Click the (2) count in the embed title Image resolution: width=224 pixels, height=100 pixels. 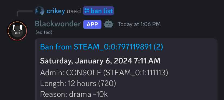158,47
